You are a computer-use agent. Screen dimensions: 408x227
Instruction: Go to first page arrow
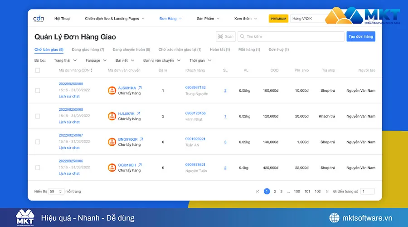pos(257,191)
